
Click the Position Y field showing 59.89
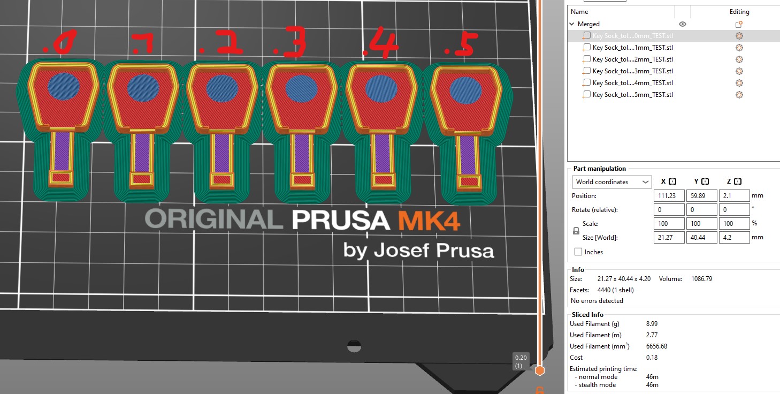tap(702, 196)
